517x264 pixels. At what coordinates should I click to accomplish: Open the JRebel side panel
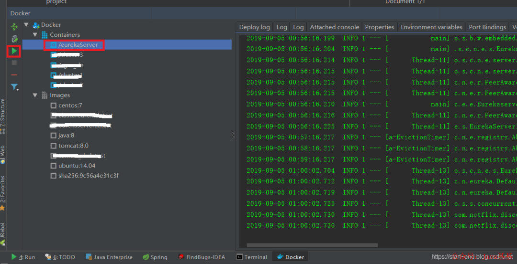(x=3, y=234)
